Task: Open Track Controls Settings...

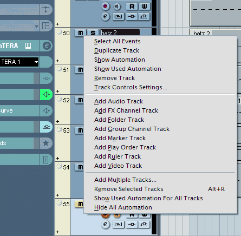Action: click(131, 87)
